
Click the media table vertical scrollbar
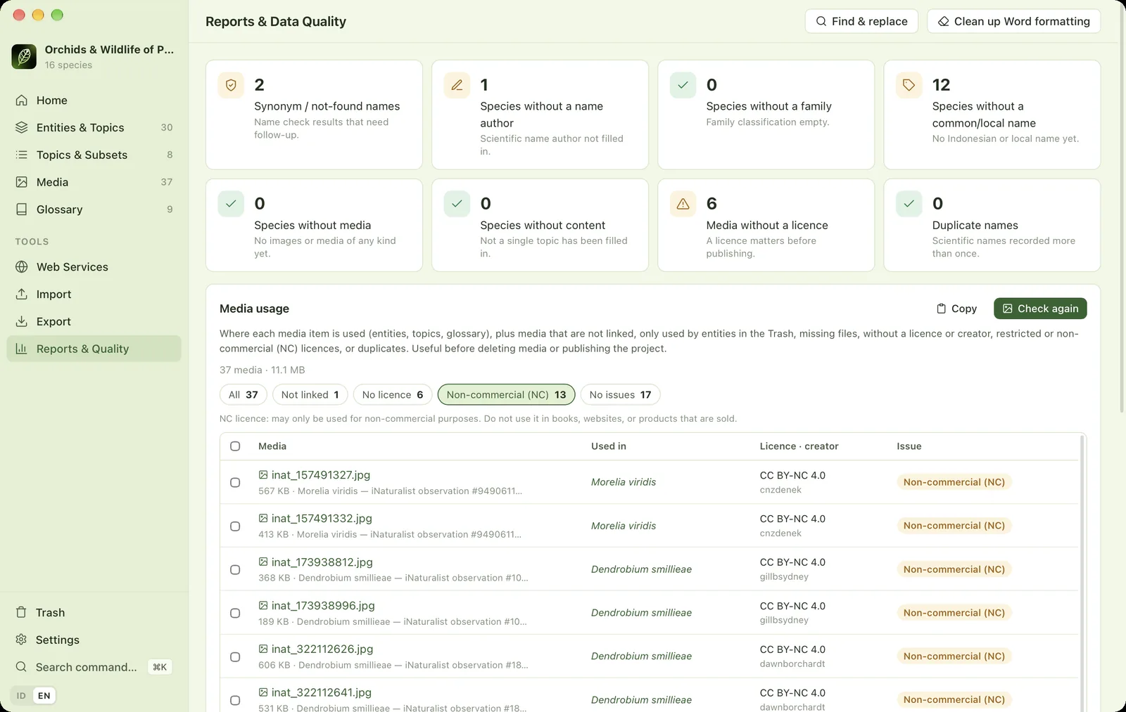tap(1082, 573)
